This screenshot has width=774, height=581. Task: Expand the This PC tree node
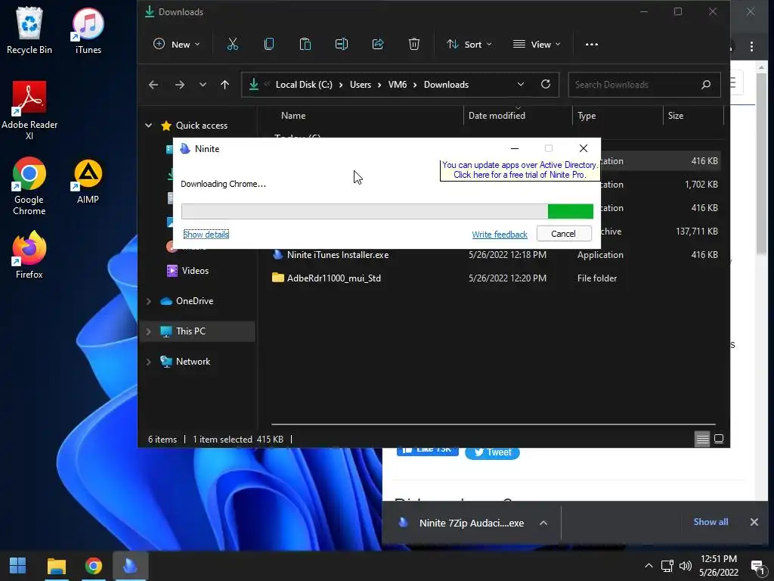pyautogui.click(x=149, y=331)
